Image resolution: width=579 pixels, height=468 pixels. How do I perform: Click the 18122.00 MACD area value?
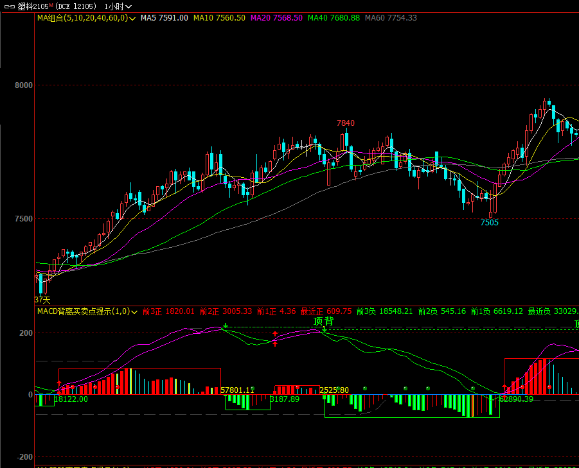71,399
